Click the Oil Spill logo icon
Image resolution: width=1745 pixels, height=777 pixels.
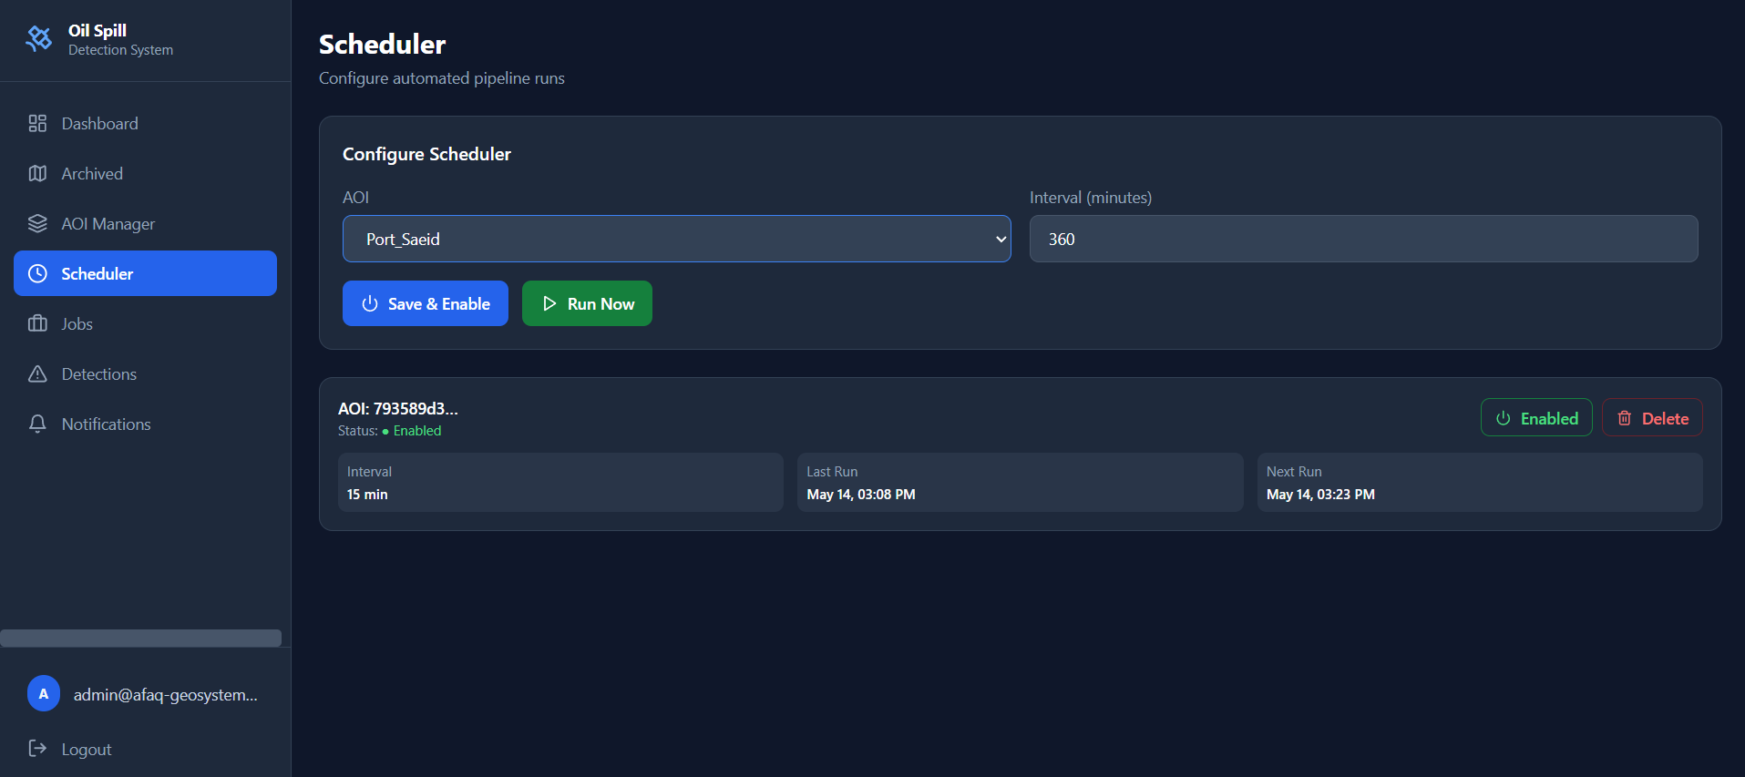coord(39,38)
